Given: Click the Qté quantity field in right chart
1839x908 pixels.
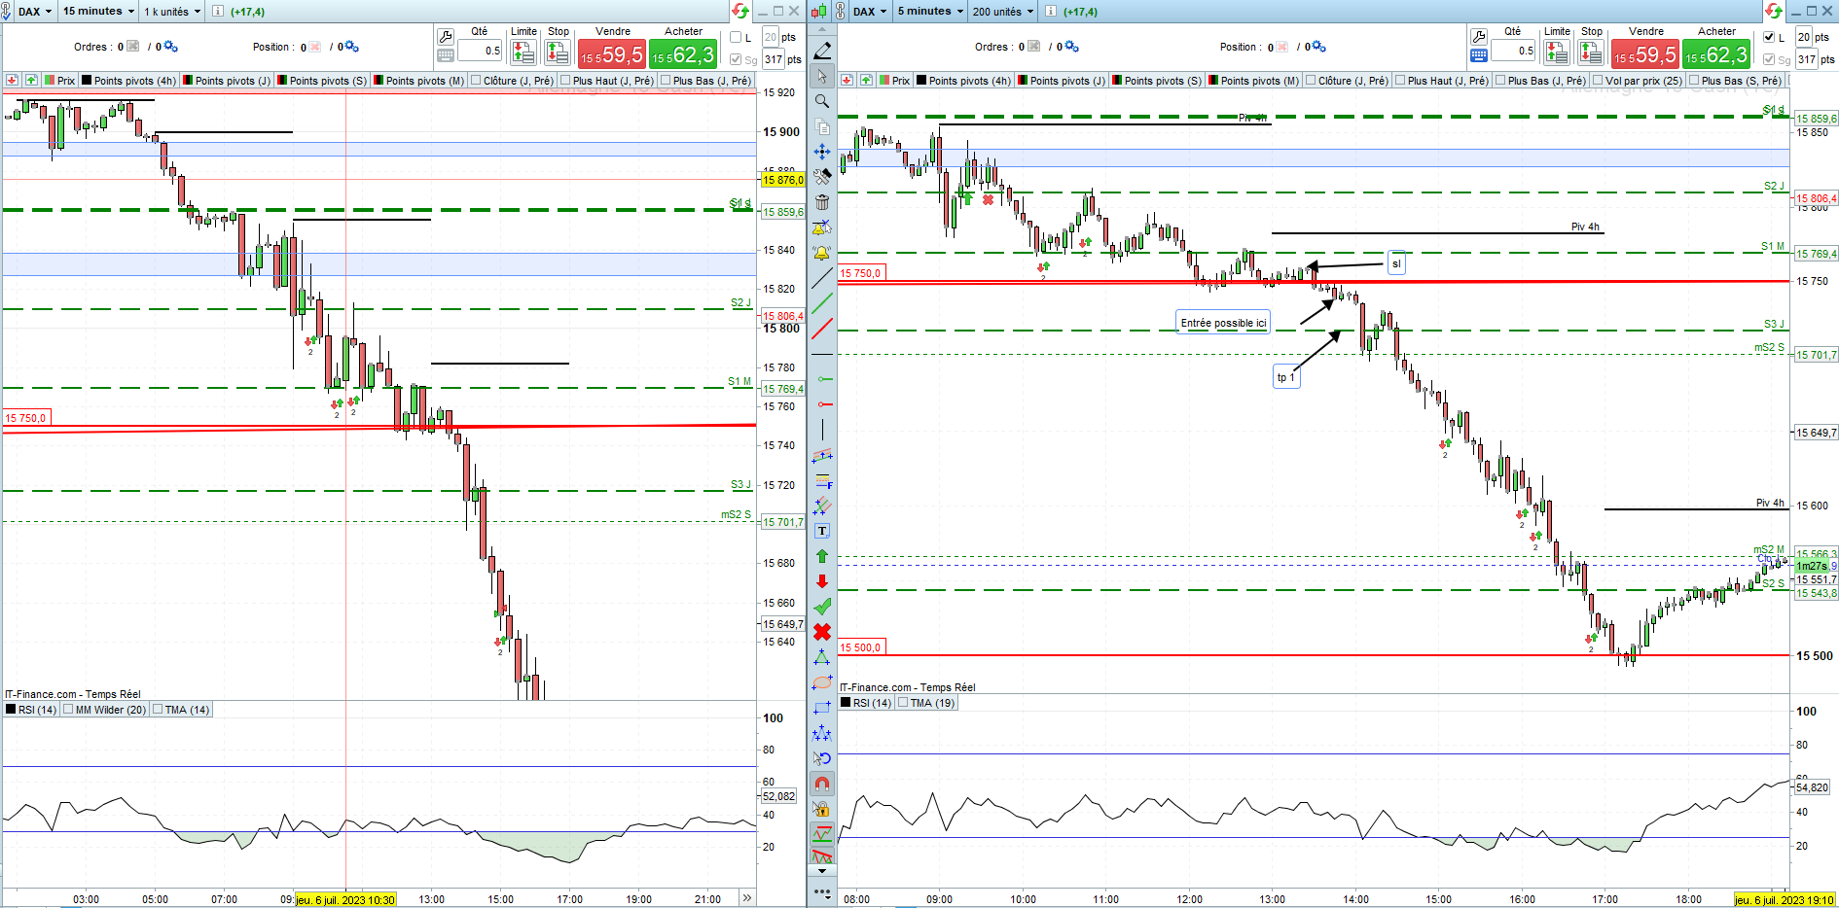Looking at the screenshot, I should click(x=1513, y=51).
